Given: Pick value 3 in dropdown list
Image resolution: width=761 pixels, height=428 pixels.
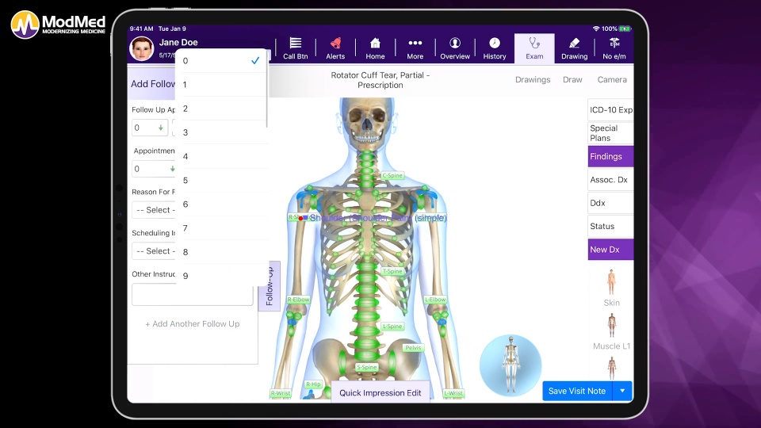Looking at the screenshot, I should coord(221,132).
